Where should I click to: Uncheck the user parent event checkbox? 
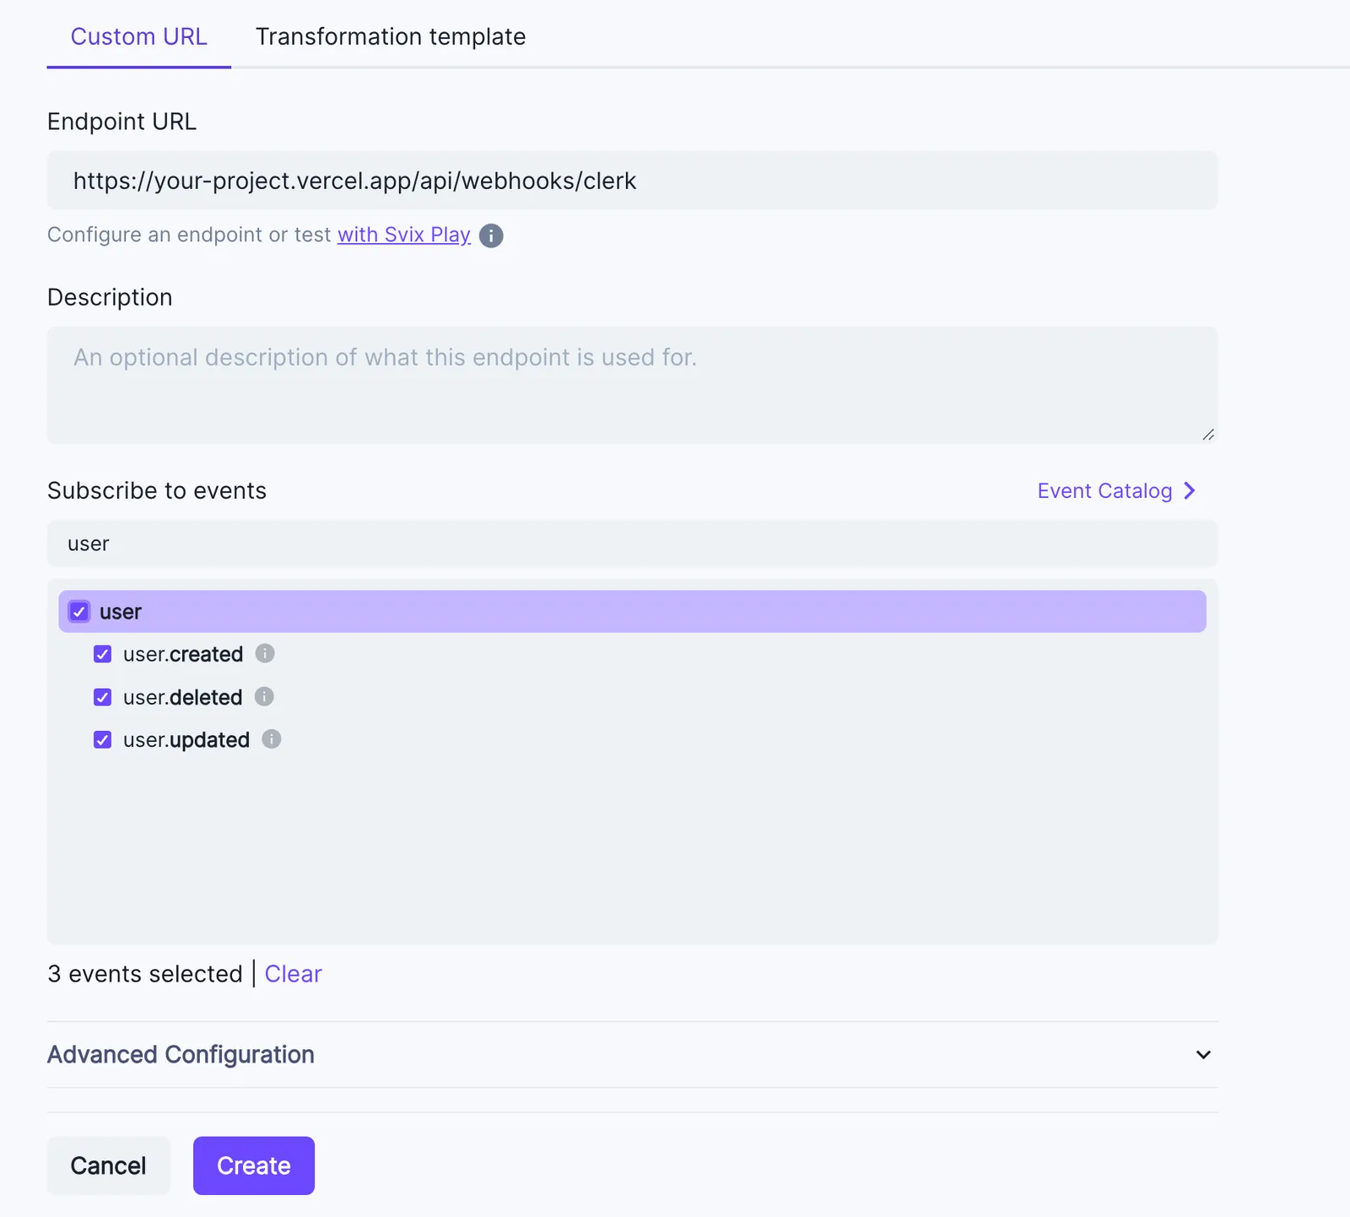point(78,611)
